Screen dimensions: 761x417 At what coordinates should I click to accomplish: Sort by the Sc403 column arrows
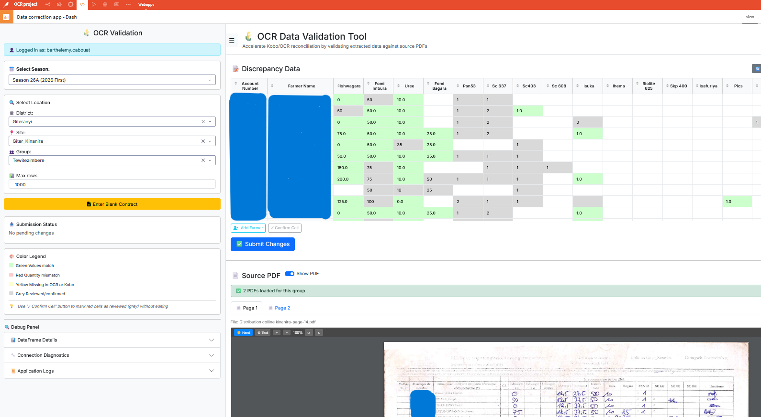point(518,86)
